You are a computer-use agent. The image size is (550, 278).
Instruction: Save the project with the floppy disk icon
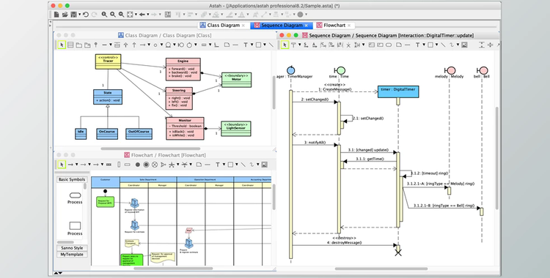pos(73,15)
